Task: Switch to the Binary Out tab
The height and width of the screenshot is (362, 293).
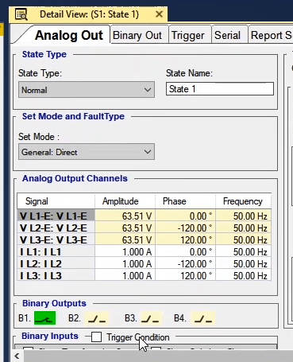Action: coord(137,35)
